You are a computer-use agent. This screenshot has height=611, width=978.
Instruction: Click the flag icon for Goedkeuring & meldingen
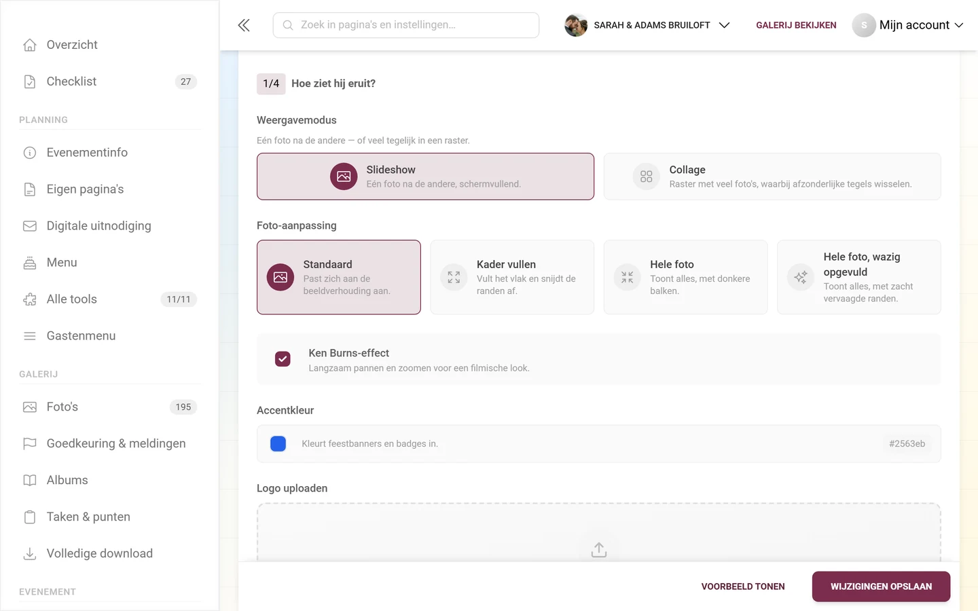30,444
